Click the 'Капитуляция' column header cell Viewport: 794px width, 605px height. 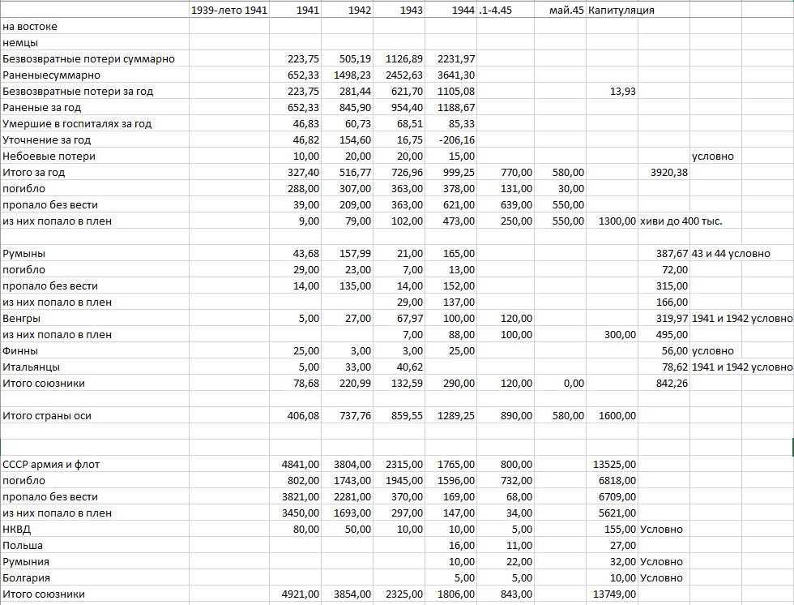click(x=612, y=10)
